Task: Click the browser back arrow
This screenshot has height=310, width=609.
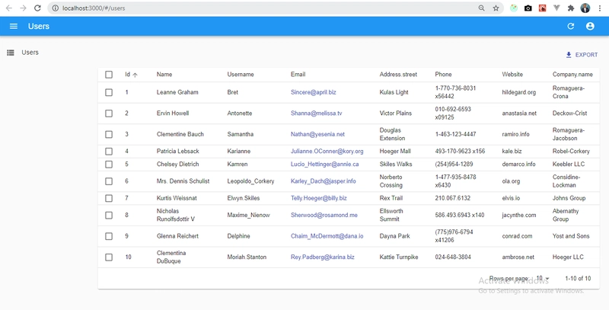Action: click(8, 8)
